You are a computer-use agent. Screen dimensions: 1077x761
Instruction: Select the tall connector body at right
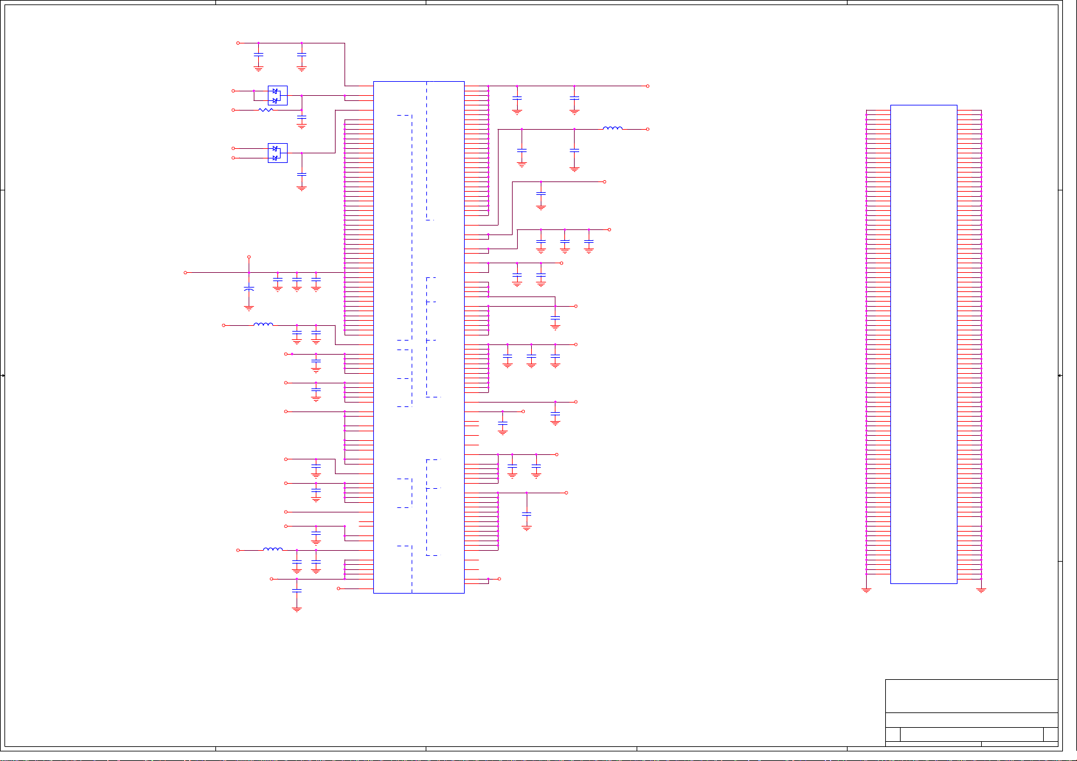(924, 344)
